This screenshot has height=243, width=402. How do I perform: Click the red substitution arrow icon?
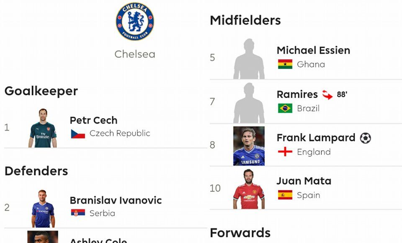tap(327, 95)
